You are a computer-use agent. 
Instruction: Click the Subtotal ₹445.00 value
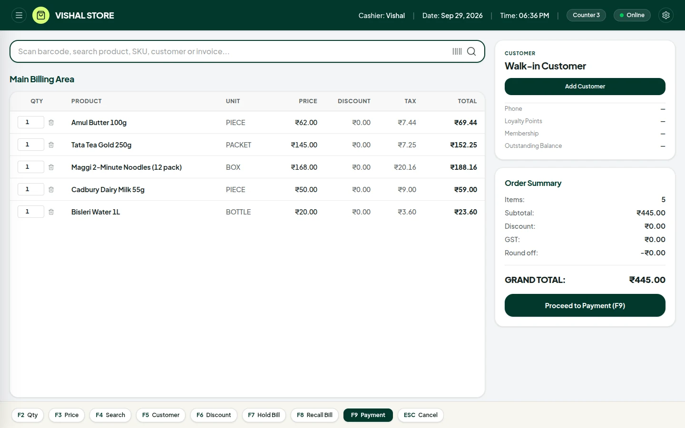[651, 213]
